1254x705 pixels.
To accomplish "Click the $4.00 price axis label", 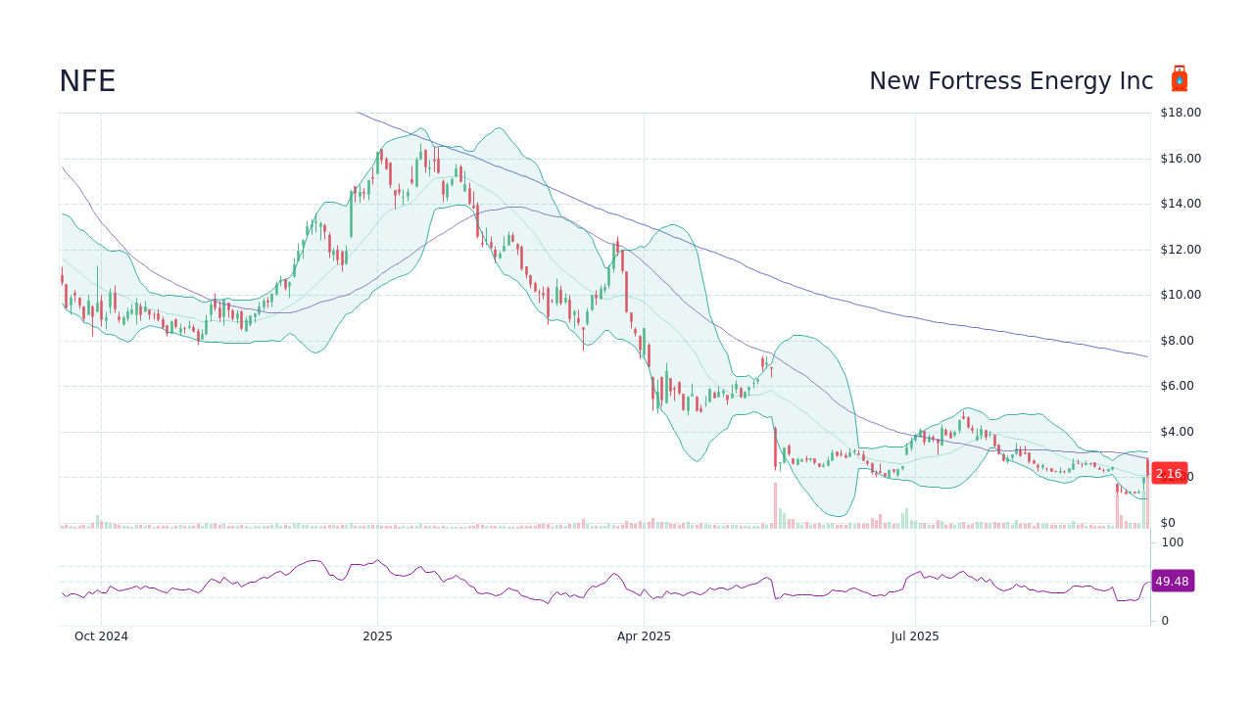I will coord(1177,432).
